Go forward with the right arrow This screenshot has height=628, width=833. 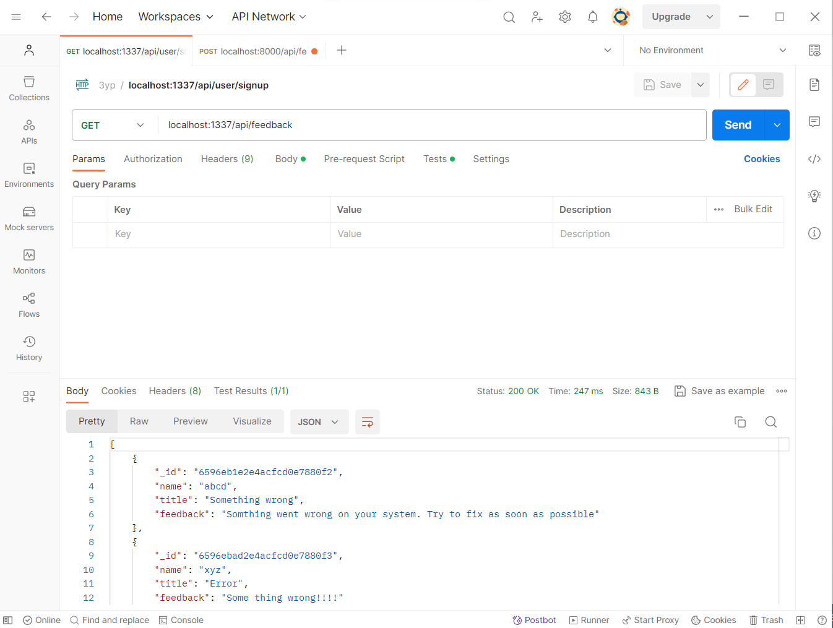tap(74, 17)
